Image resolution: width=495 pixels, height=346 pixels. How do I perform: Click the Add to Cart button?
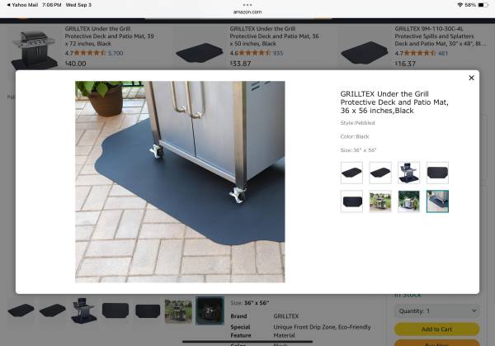pos(437,329)
